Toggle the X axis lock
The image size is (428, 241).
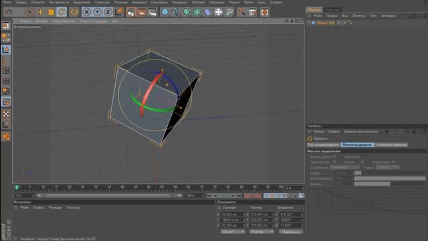[86, 12]
